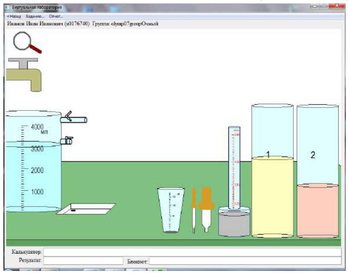Viewport: 348px width, 273px height.
Task: Click the large 4000 ml water tank
Action: pyautogui.click(x=33, y=161)
